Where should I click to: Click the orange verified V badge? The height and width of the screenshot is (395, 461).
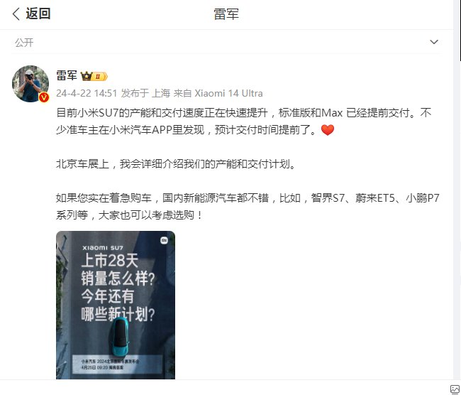pyautogui.click(x=44, y=97)
